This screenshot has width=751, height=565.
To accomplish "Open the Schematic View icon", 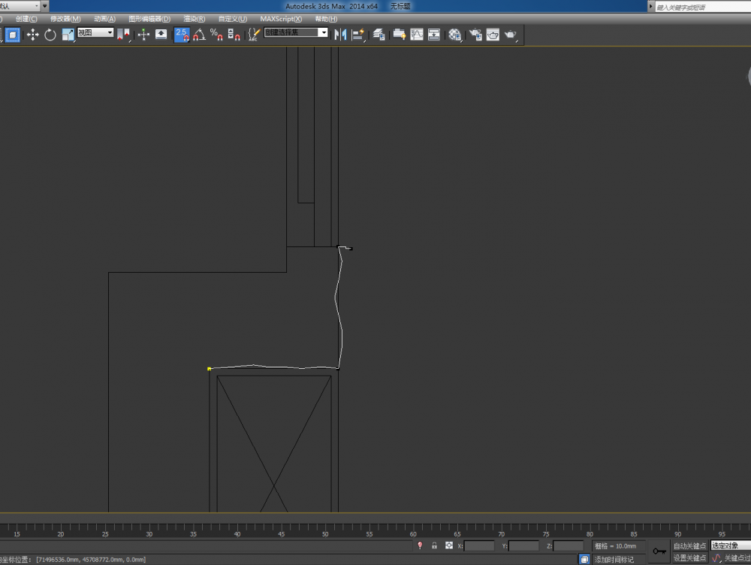I will [x=434, y=35].
